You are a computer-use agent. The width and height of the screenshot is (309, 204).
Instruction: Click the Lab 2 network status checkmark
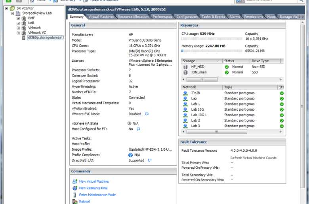[282, 121]
